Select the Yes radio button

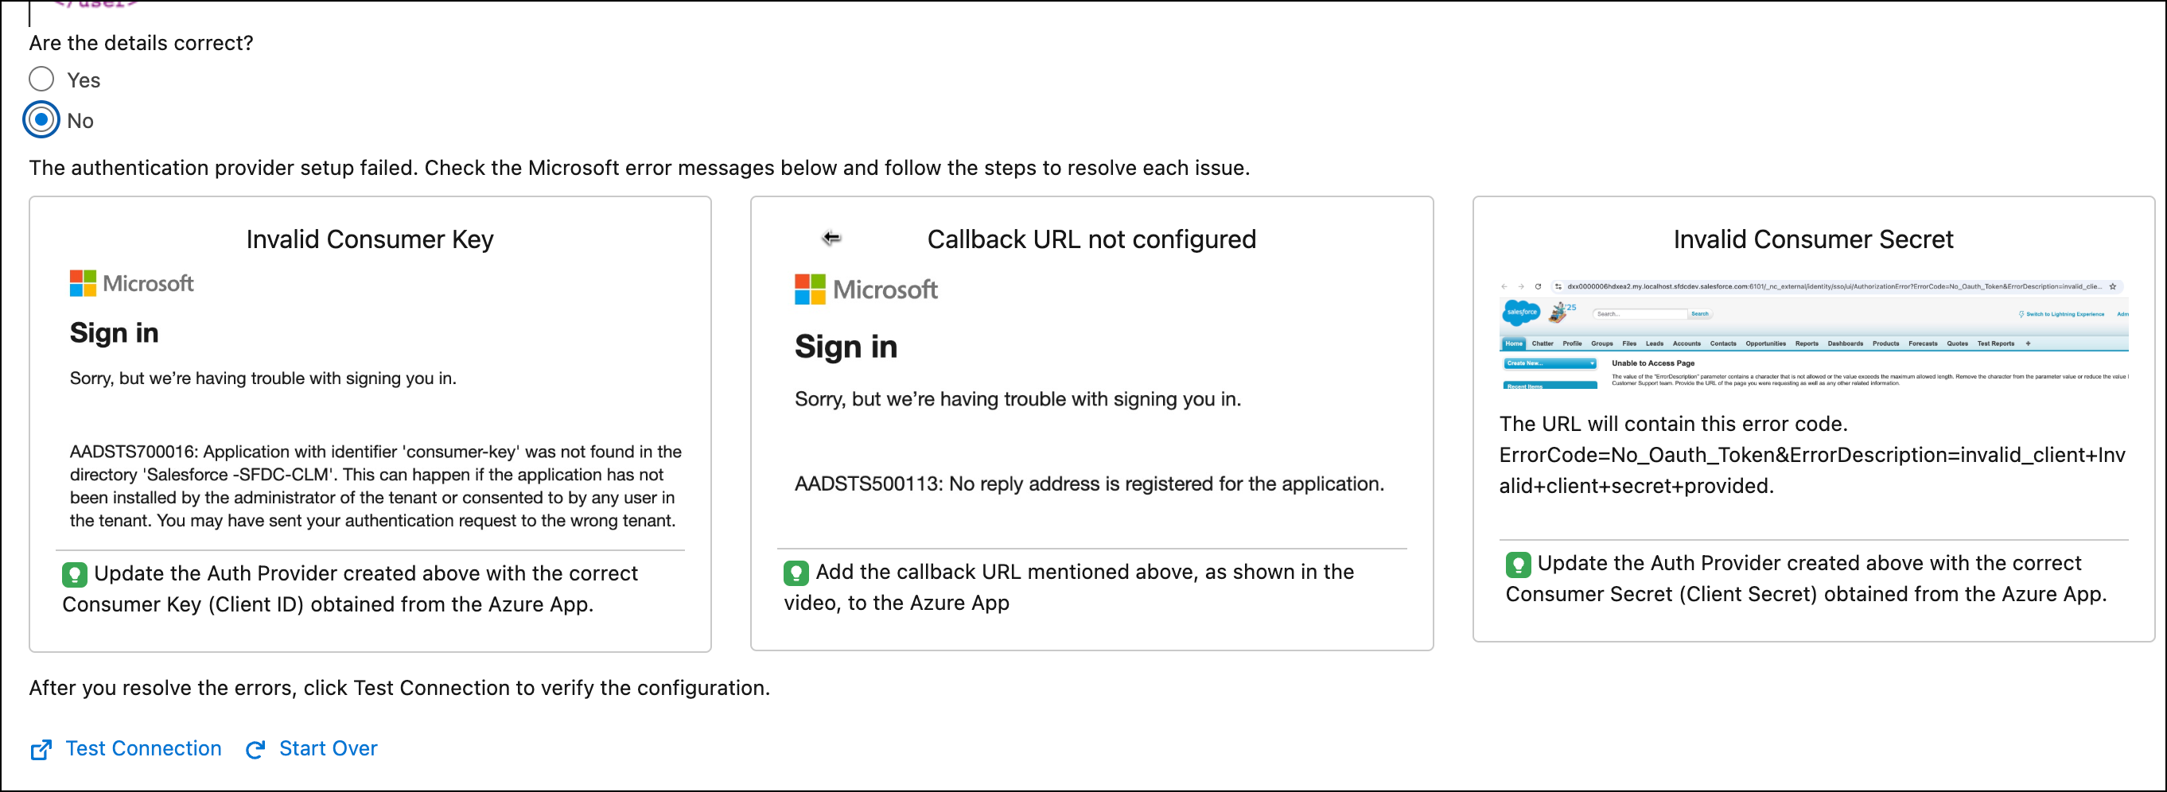pos(41,80)
